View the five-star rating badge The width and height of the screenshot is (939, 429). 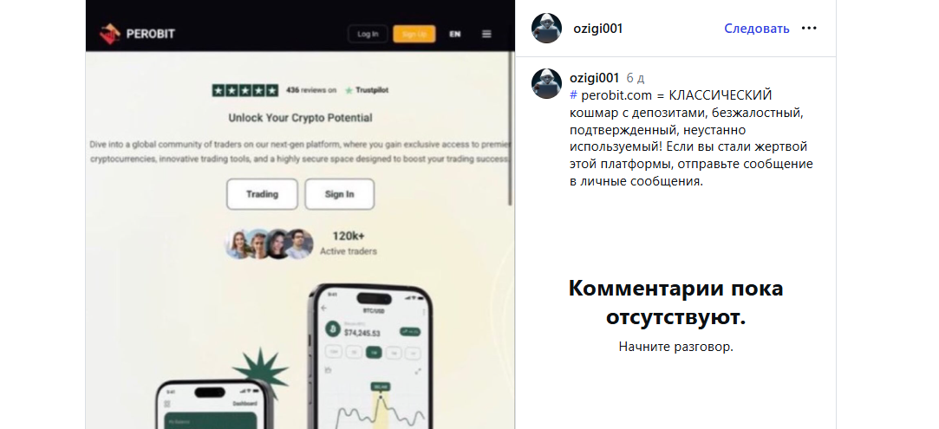tap(245, 90)
